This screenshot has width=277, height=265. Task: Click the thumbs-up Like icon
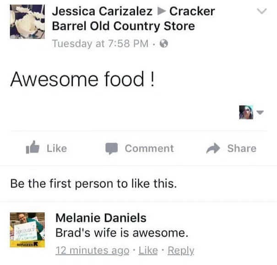pyautogui.click(x=33, y=148)
